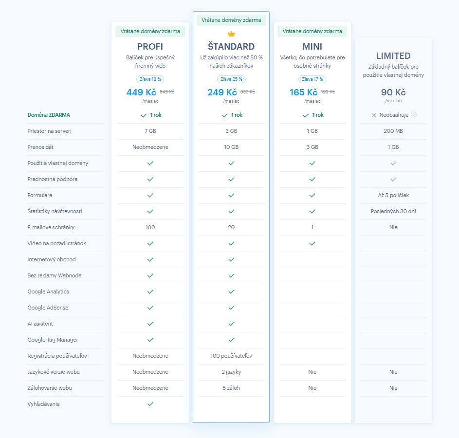Select the PROFI plan heading
Screen dimensions: 459x438
click(x=150, y=47)
